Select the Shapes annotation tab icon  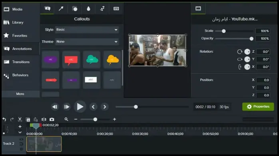tap(75, 8)
